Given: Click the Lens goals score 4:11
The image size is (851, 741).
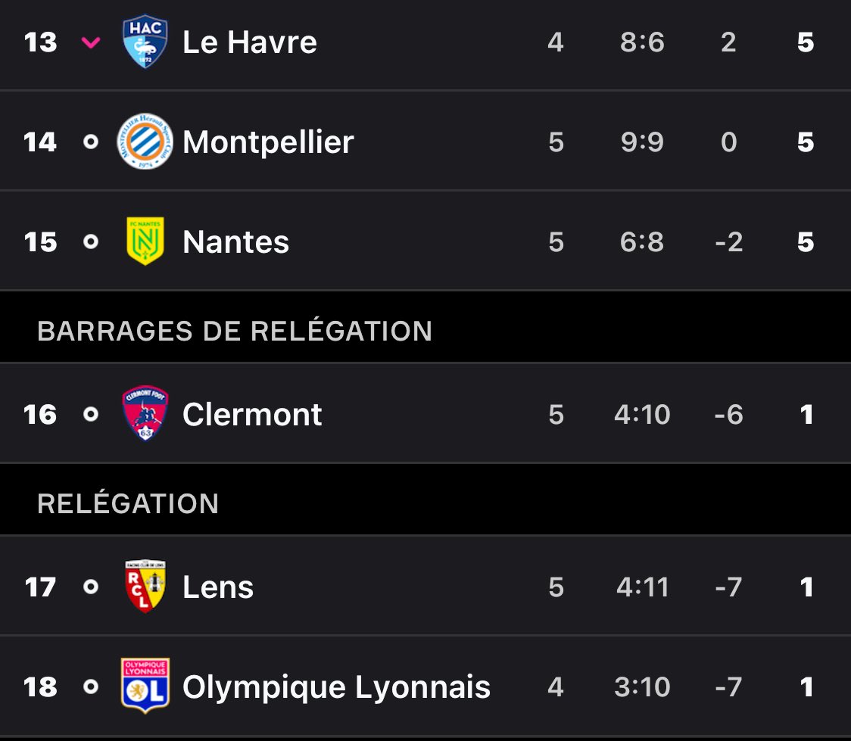Looking at the screenshot, I should tap(643, 587).
